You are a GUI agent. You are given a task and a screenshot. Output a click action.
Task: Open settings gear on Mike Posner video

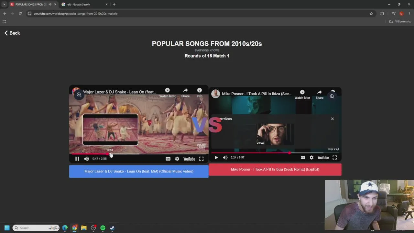pos(311,158)
